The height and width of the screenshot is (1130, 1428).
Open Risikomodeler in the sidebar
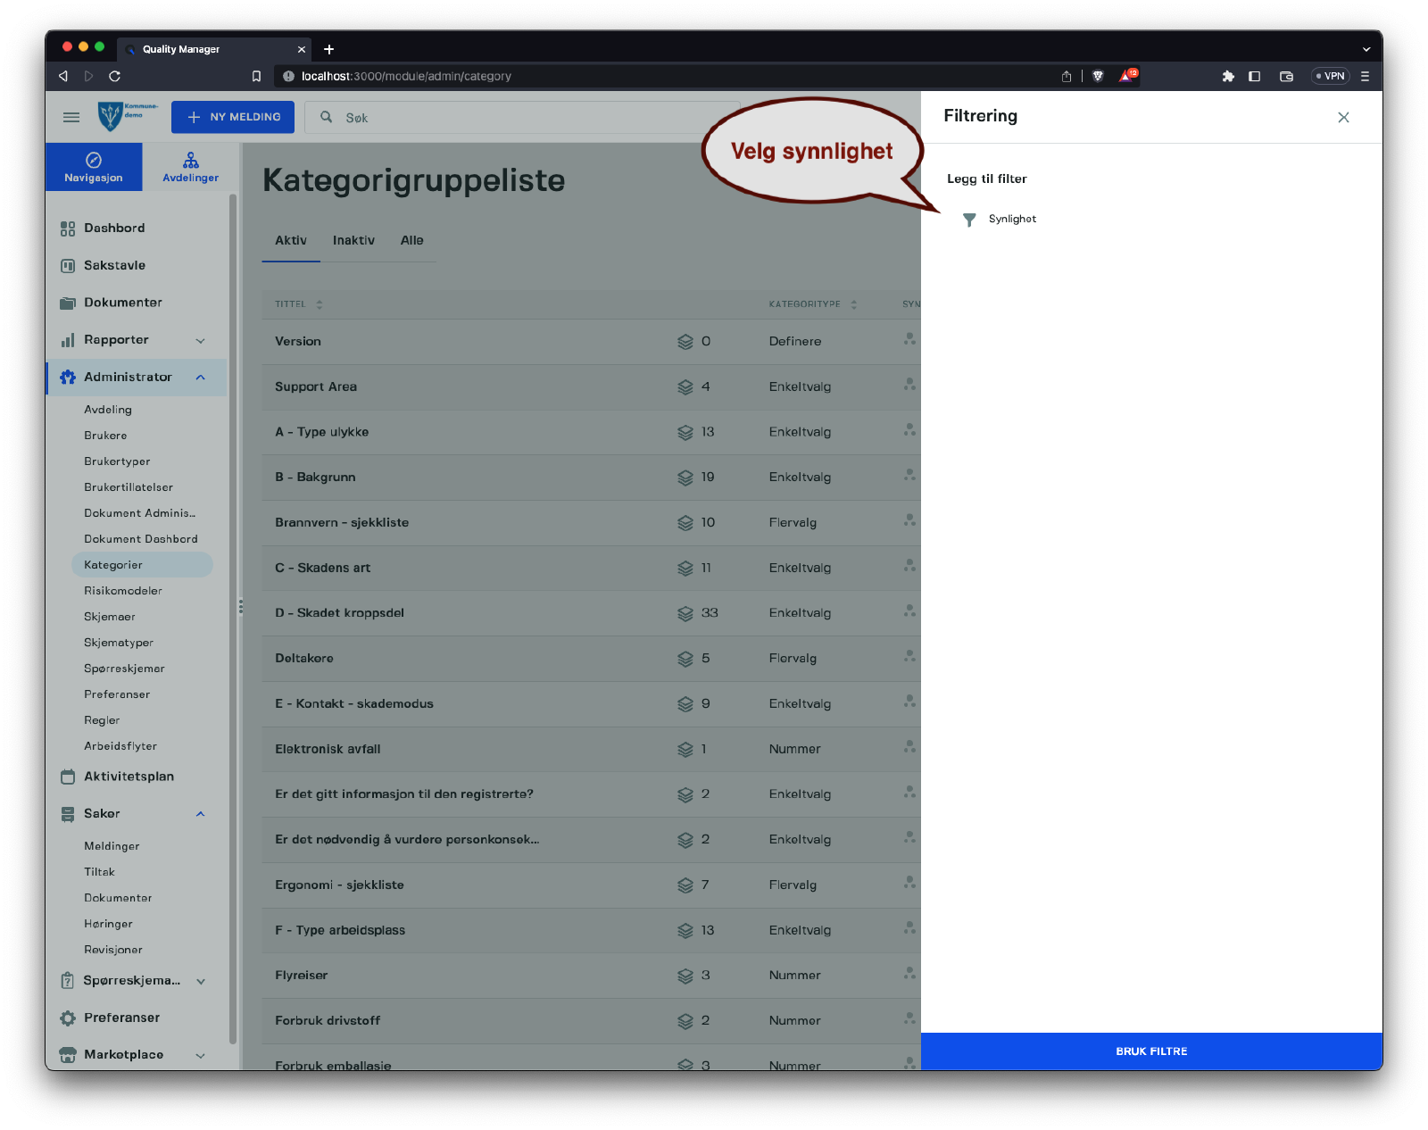tap(123, 591)
